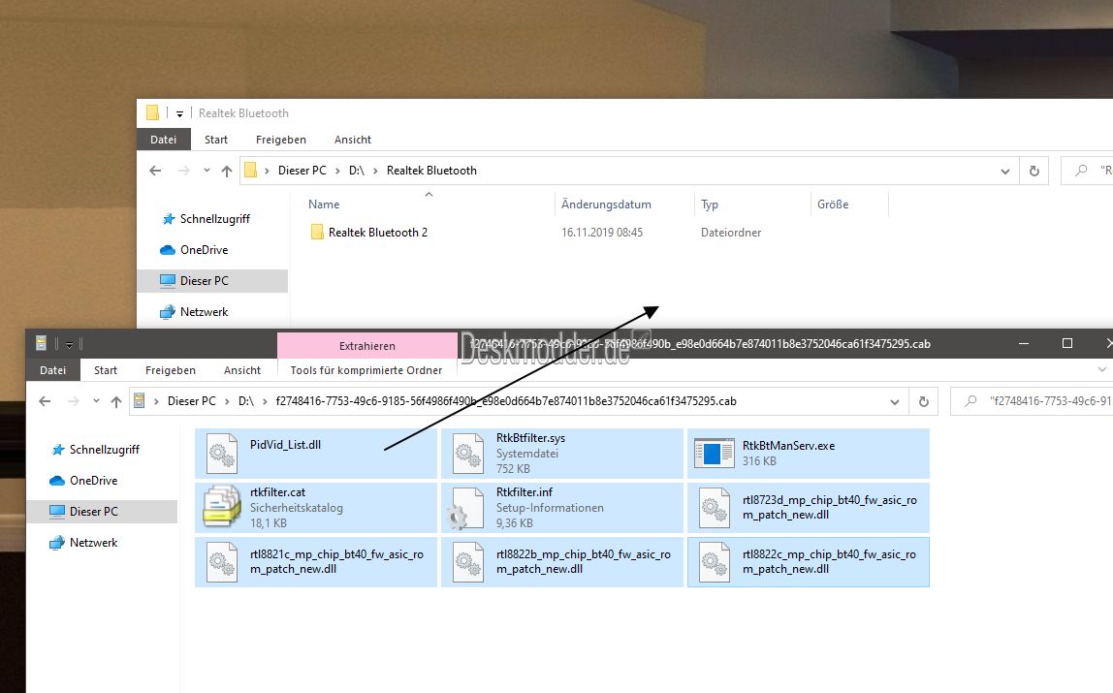
Task: Expand ribbon chevron in cab window
Action: click(1101, 369)
